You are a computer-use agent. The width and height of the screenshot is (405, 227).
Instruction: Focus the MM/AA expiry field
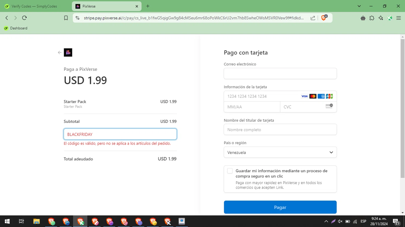coord(252,107)
